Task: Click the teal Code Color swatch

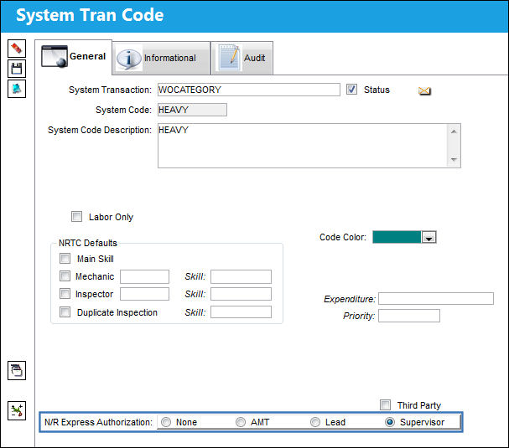Action: (397, 237)
